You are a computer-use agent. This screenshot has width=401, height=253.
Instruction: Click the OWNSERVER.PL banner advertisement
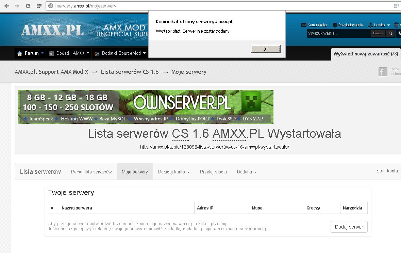(146, 107)
